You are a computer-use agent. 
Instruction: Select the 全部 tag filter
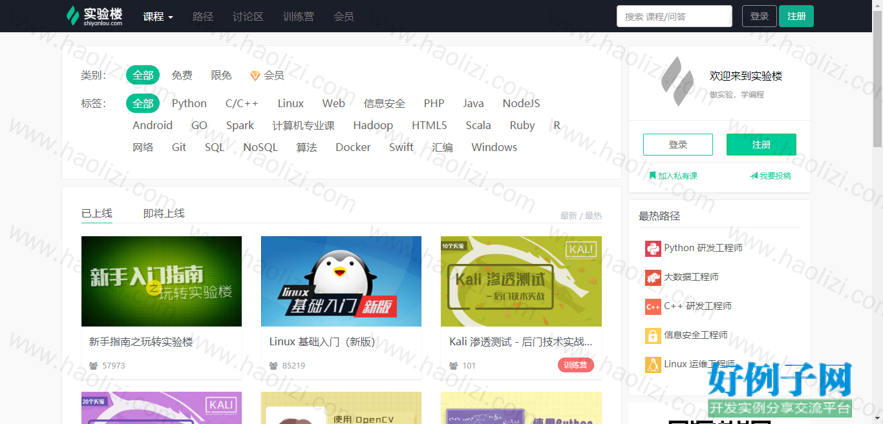[x=143, y=103]
